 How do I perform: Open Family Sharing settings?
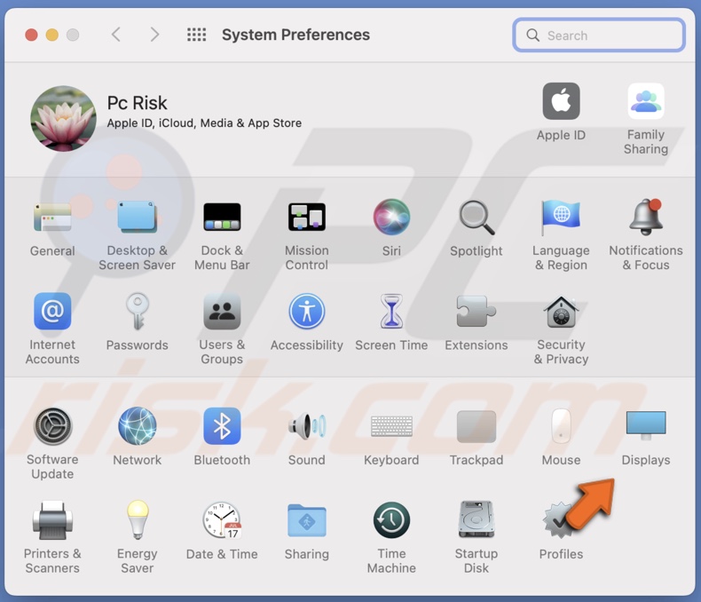pos(645,103)
